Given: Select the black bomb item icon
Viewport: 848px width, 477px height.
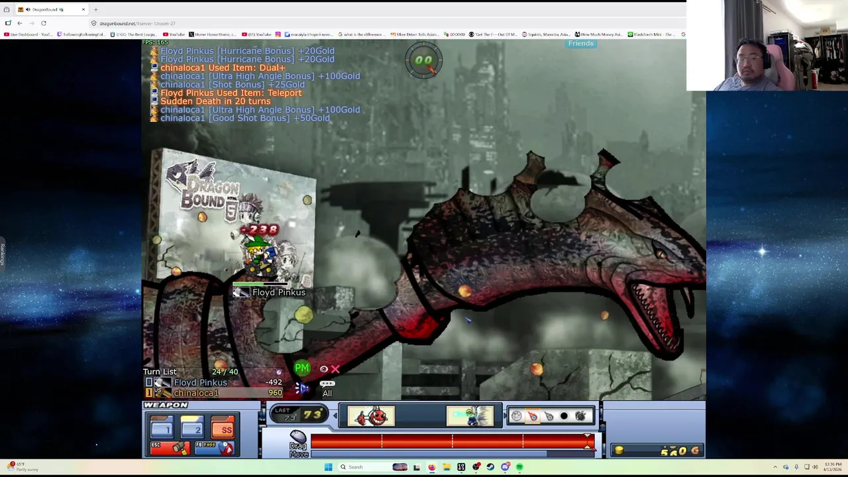Looking at the screenshot, I should pos(564,416).
